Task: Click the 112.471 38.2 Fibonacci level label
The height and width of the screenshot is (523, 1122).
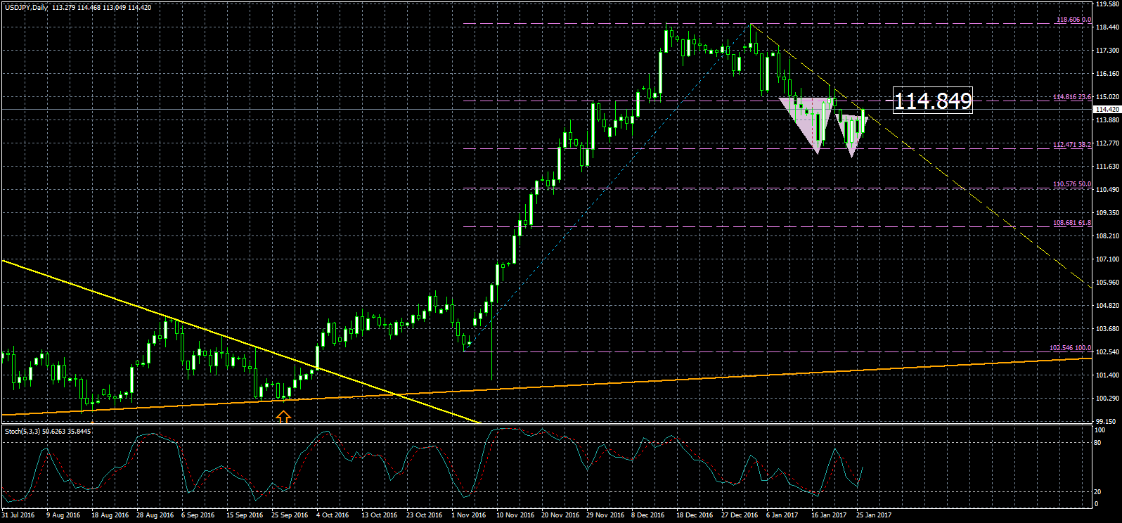Action: pyautogui.click(x=1072, y=145)
